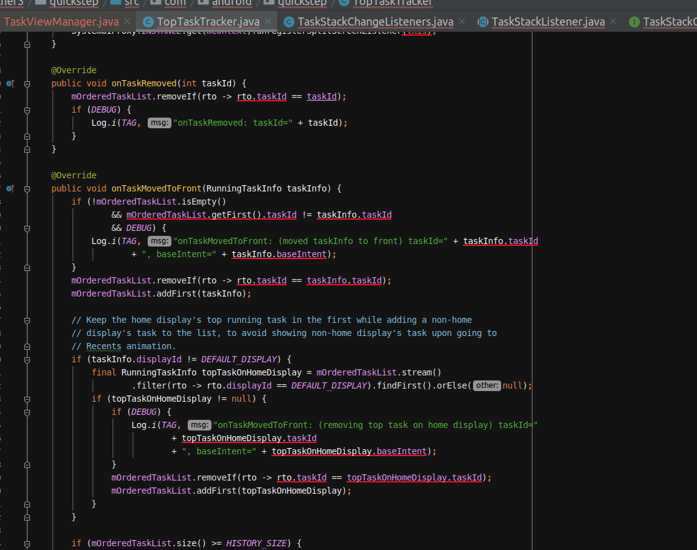Click the class icon on TopTaskTracker.java tab

click(148, 22)
